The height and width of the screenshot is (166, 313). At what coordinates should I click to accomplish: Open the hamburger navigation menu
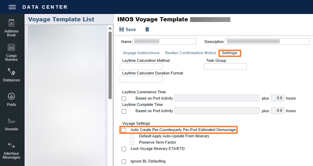pyautogui.click(x=12, y=7)
